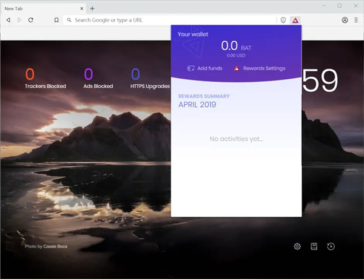Open the Brave Shields lion icon
This screenshot has height=279, width=364.
coord(283,20)
